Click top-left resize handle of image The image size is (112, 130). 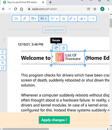[x=51, y=51]
